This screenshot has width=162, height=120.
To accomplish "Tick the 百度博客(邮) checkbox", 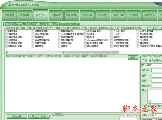I will pyautogui.click(x=6, y=43).
